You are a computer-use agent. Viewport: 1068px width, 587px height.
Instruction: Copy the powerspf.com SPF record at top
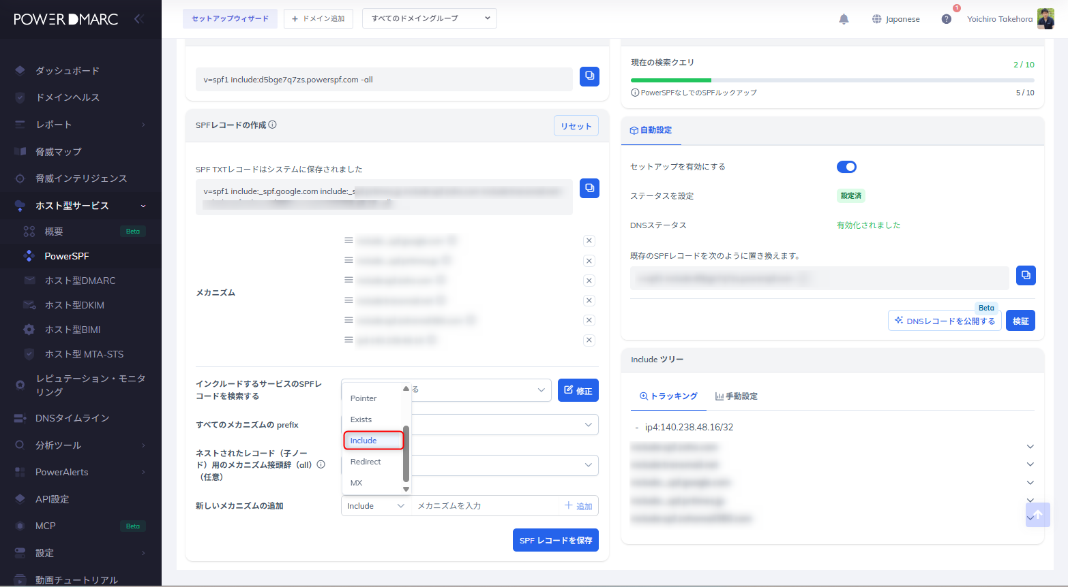(589, 76)
